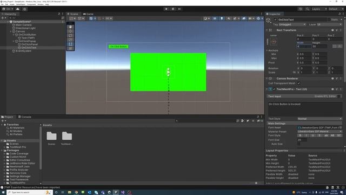The image size is (346, 195).
Task: Switch to the Game tab
Action: (x=88, y=14)
